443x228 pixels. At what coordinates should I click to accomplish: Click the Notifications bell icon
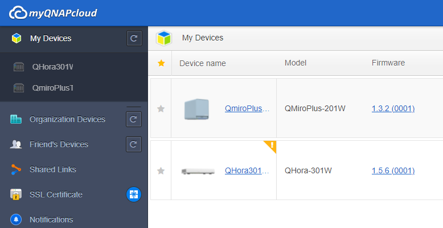click(x=16, y=219)
